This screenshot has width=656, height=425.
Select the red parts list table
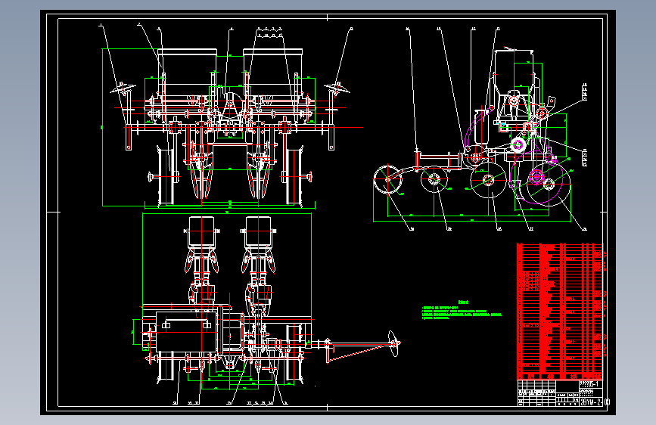[x=561, y=312]
